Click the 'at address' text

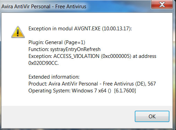(144, 56)
